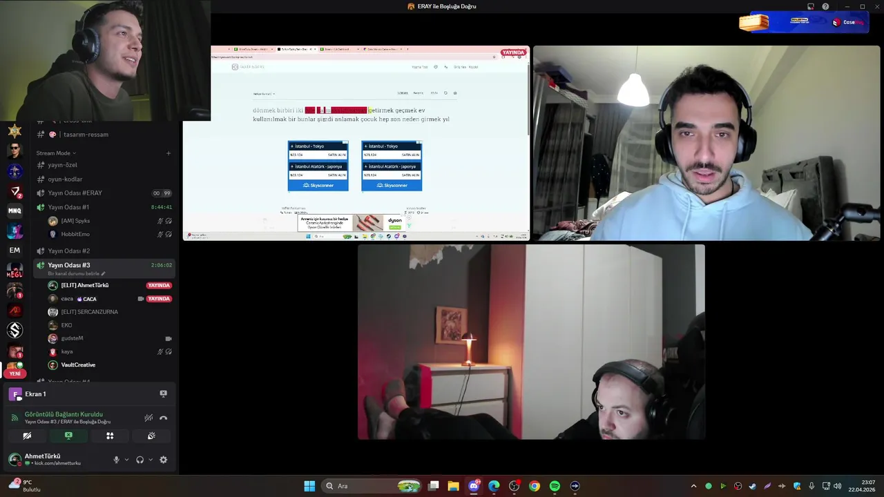
Task: Join Yayın Odası #ERAY voice channel
Action: point(104,193)
